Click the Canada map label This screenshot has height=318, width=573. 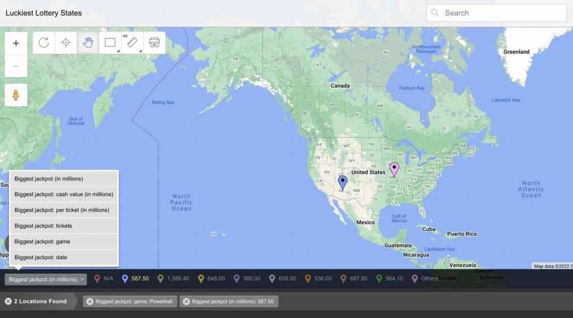click(340, 86)
